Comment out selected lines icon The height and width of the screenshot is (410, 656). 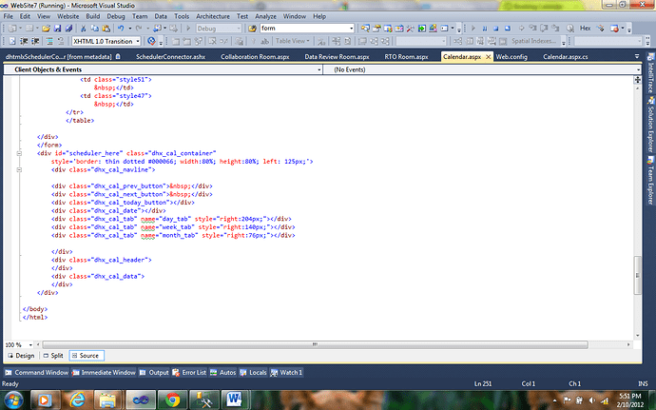point(49,41)
